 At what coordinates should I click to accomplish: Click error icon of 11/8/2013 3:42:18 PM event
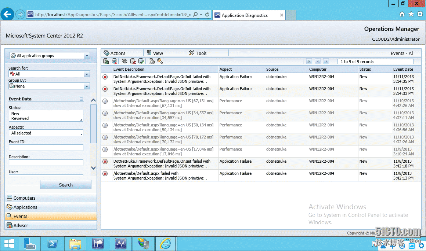coord(105,162)
